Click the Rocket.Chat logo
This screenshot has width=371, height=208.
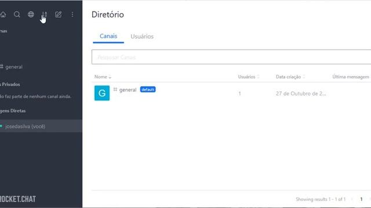[x=18, y=199]
